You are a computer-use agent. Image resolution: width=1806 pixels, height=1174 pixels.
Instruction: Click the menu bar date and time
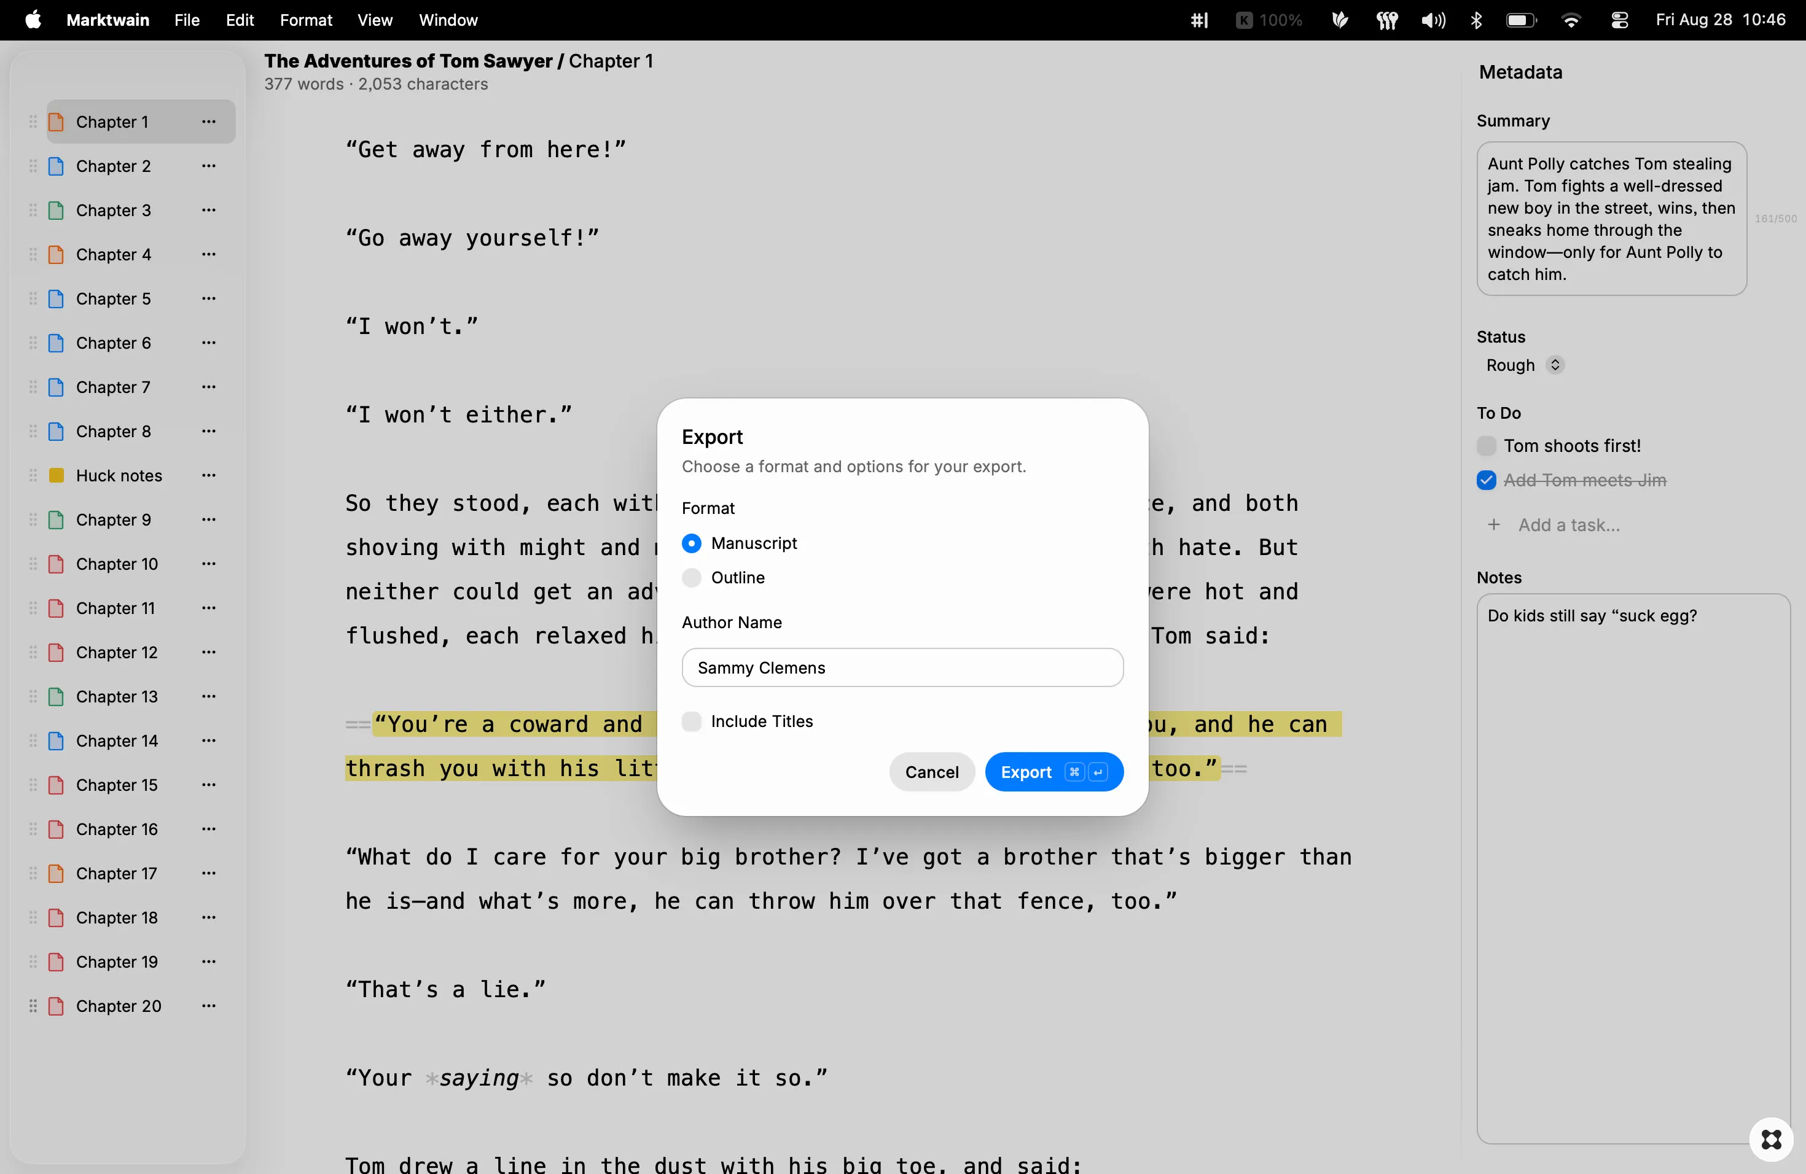click(1720, 20)
